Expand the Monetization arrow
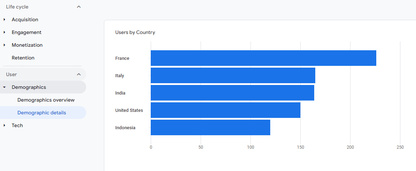The width and height of the screenshot is (416, 171). pos(4,45)
